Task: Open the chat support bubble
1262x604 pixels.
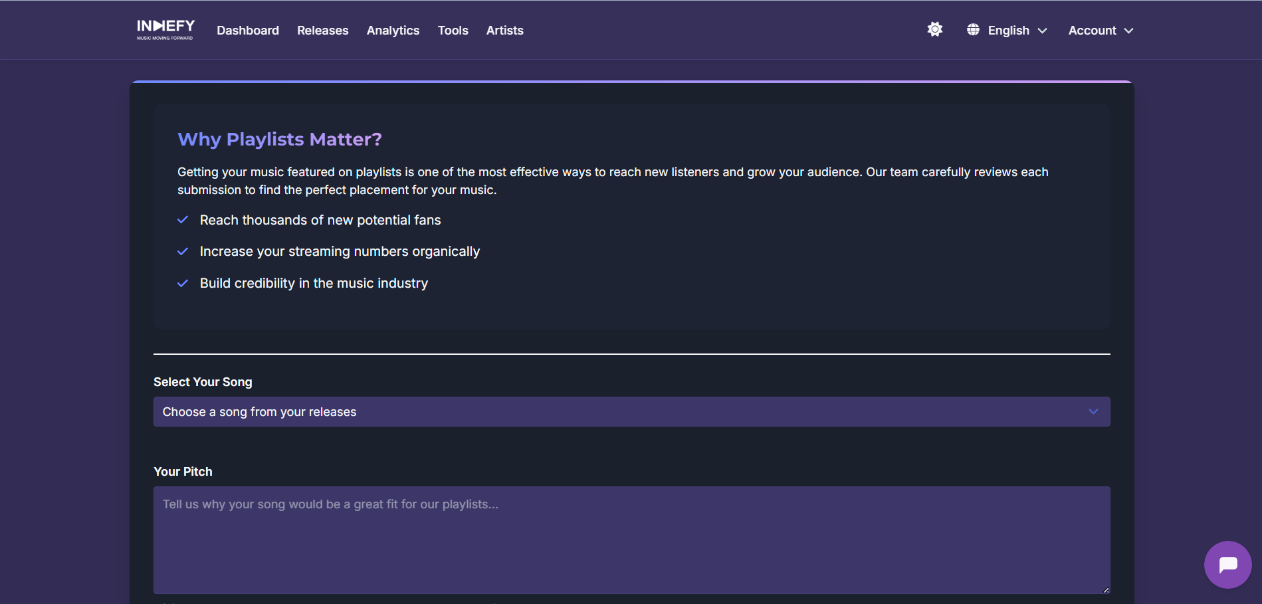Action: coord(1227,565)
